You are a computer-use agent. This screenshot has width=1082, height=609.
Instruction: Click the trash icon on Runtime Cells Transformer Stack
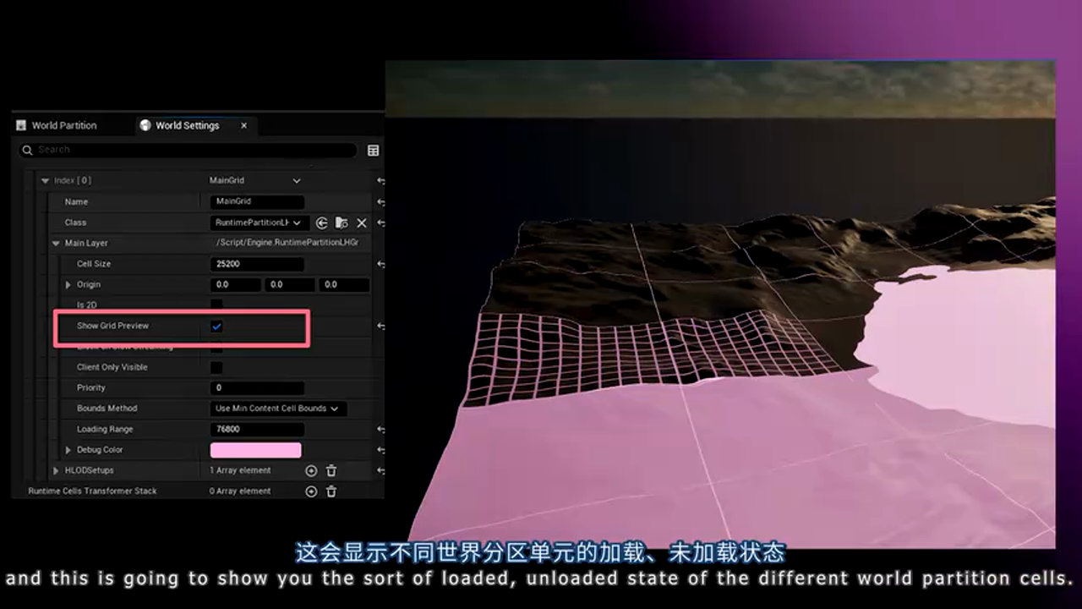331,491
